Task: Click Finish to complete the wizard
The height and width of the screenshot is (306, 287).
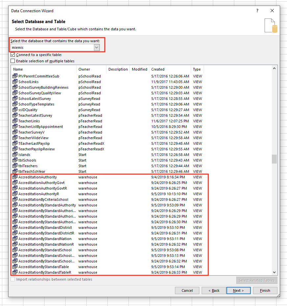Action: [265, 291]
